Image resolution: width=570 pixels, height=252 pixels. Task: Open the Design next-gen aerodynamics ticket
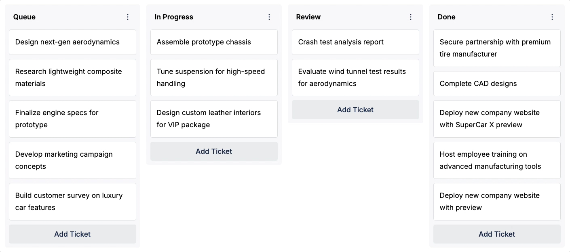click(72, 42)
